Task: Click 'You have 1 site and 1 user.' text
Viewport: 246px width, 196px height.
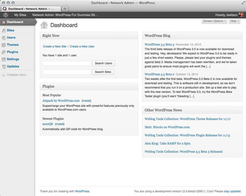Action: pos(60,55)
